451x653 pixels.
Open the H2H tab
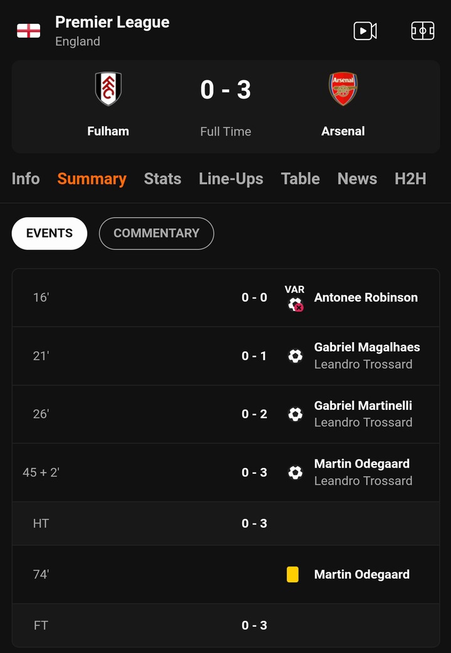410,179
